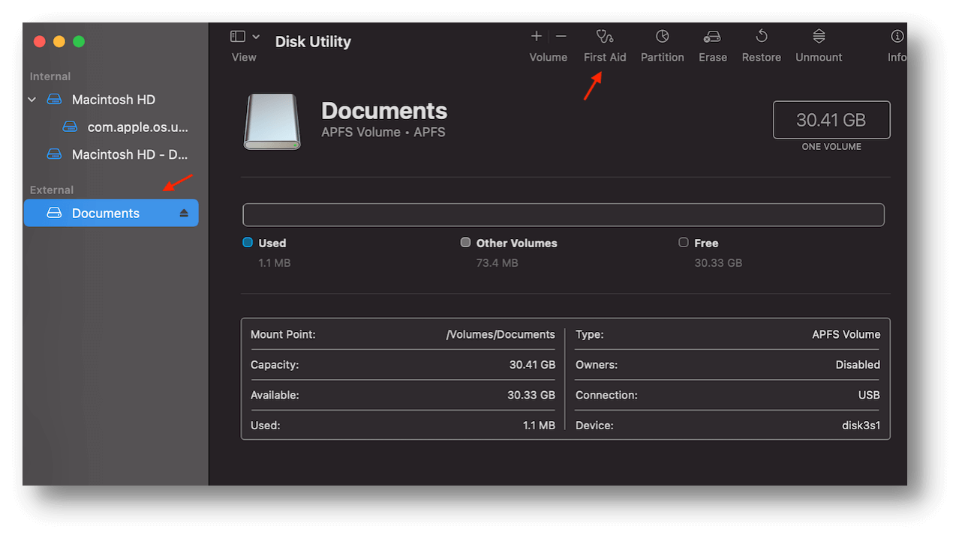The height and width of the screenshot is (538, 959).
Task: Eject the Documents external drive
Action: coord(184,214)
